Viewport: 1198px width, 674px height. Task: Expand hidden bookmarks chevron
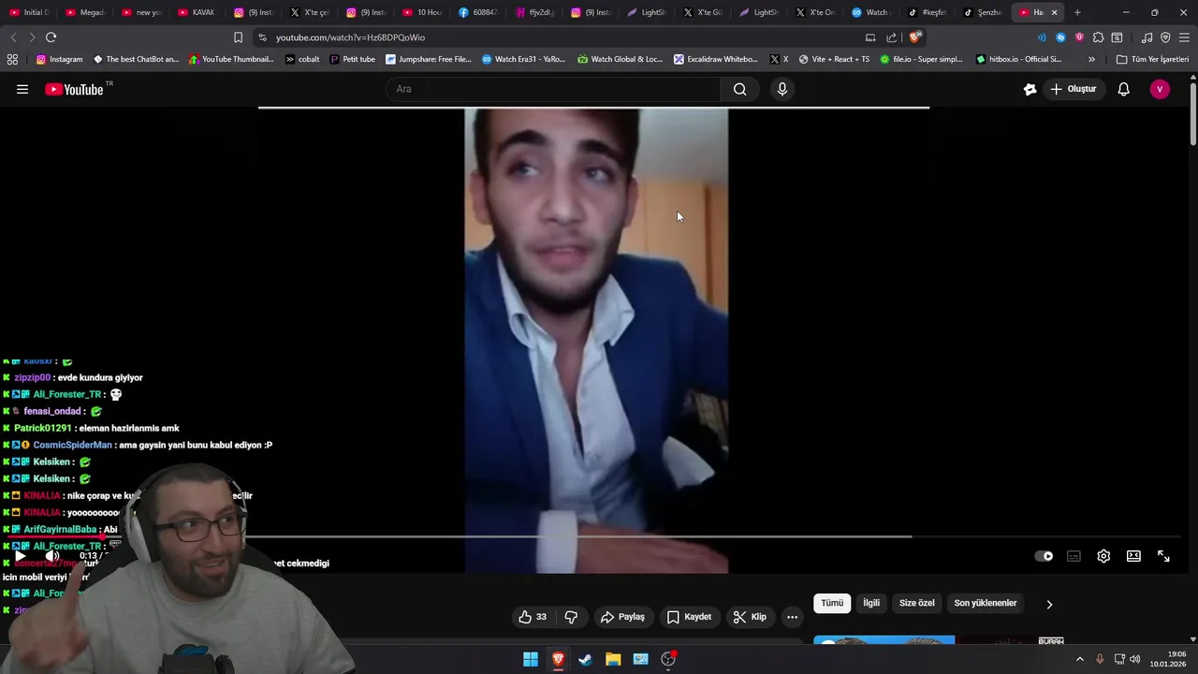[1091, 59]
